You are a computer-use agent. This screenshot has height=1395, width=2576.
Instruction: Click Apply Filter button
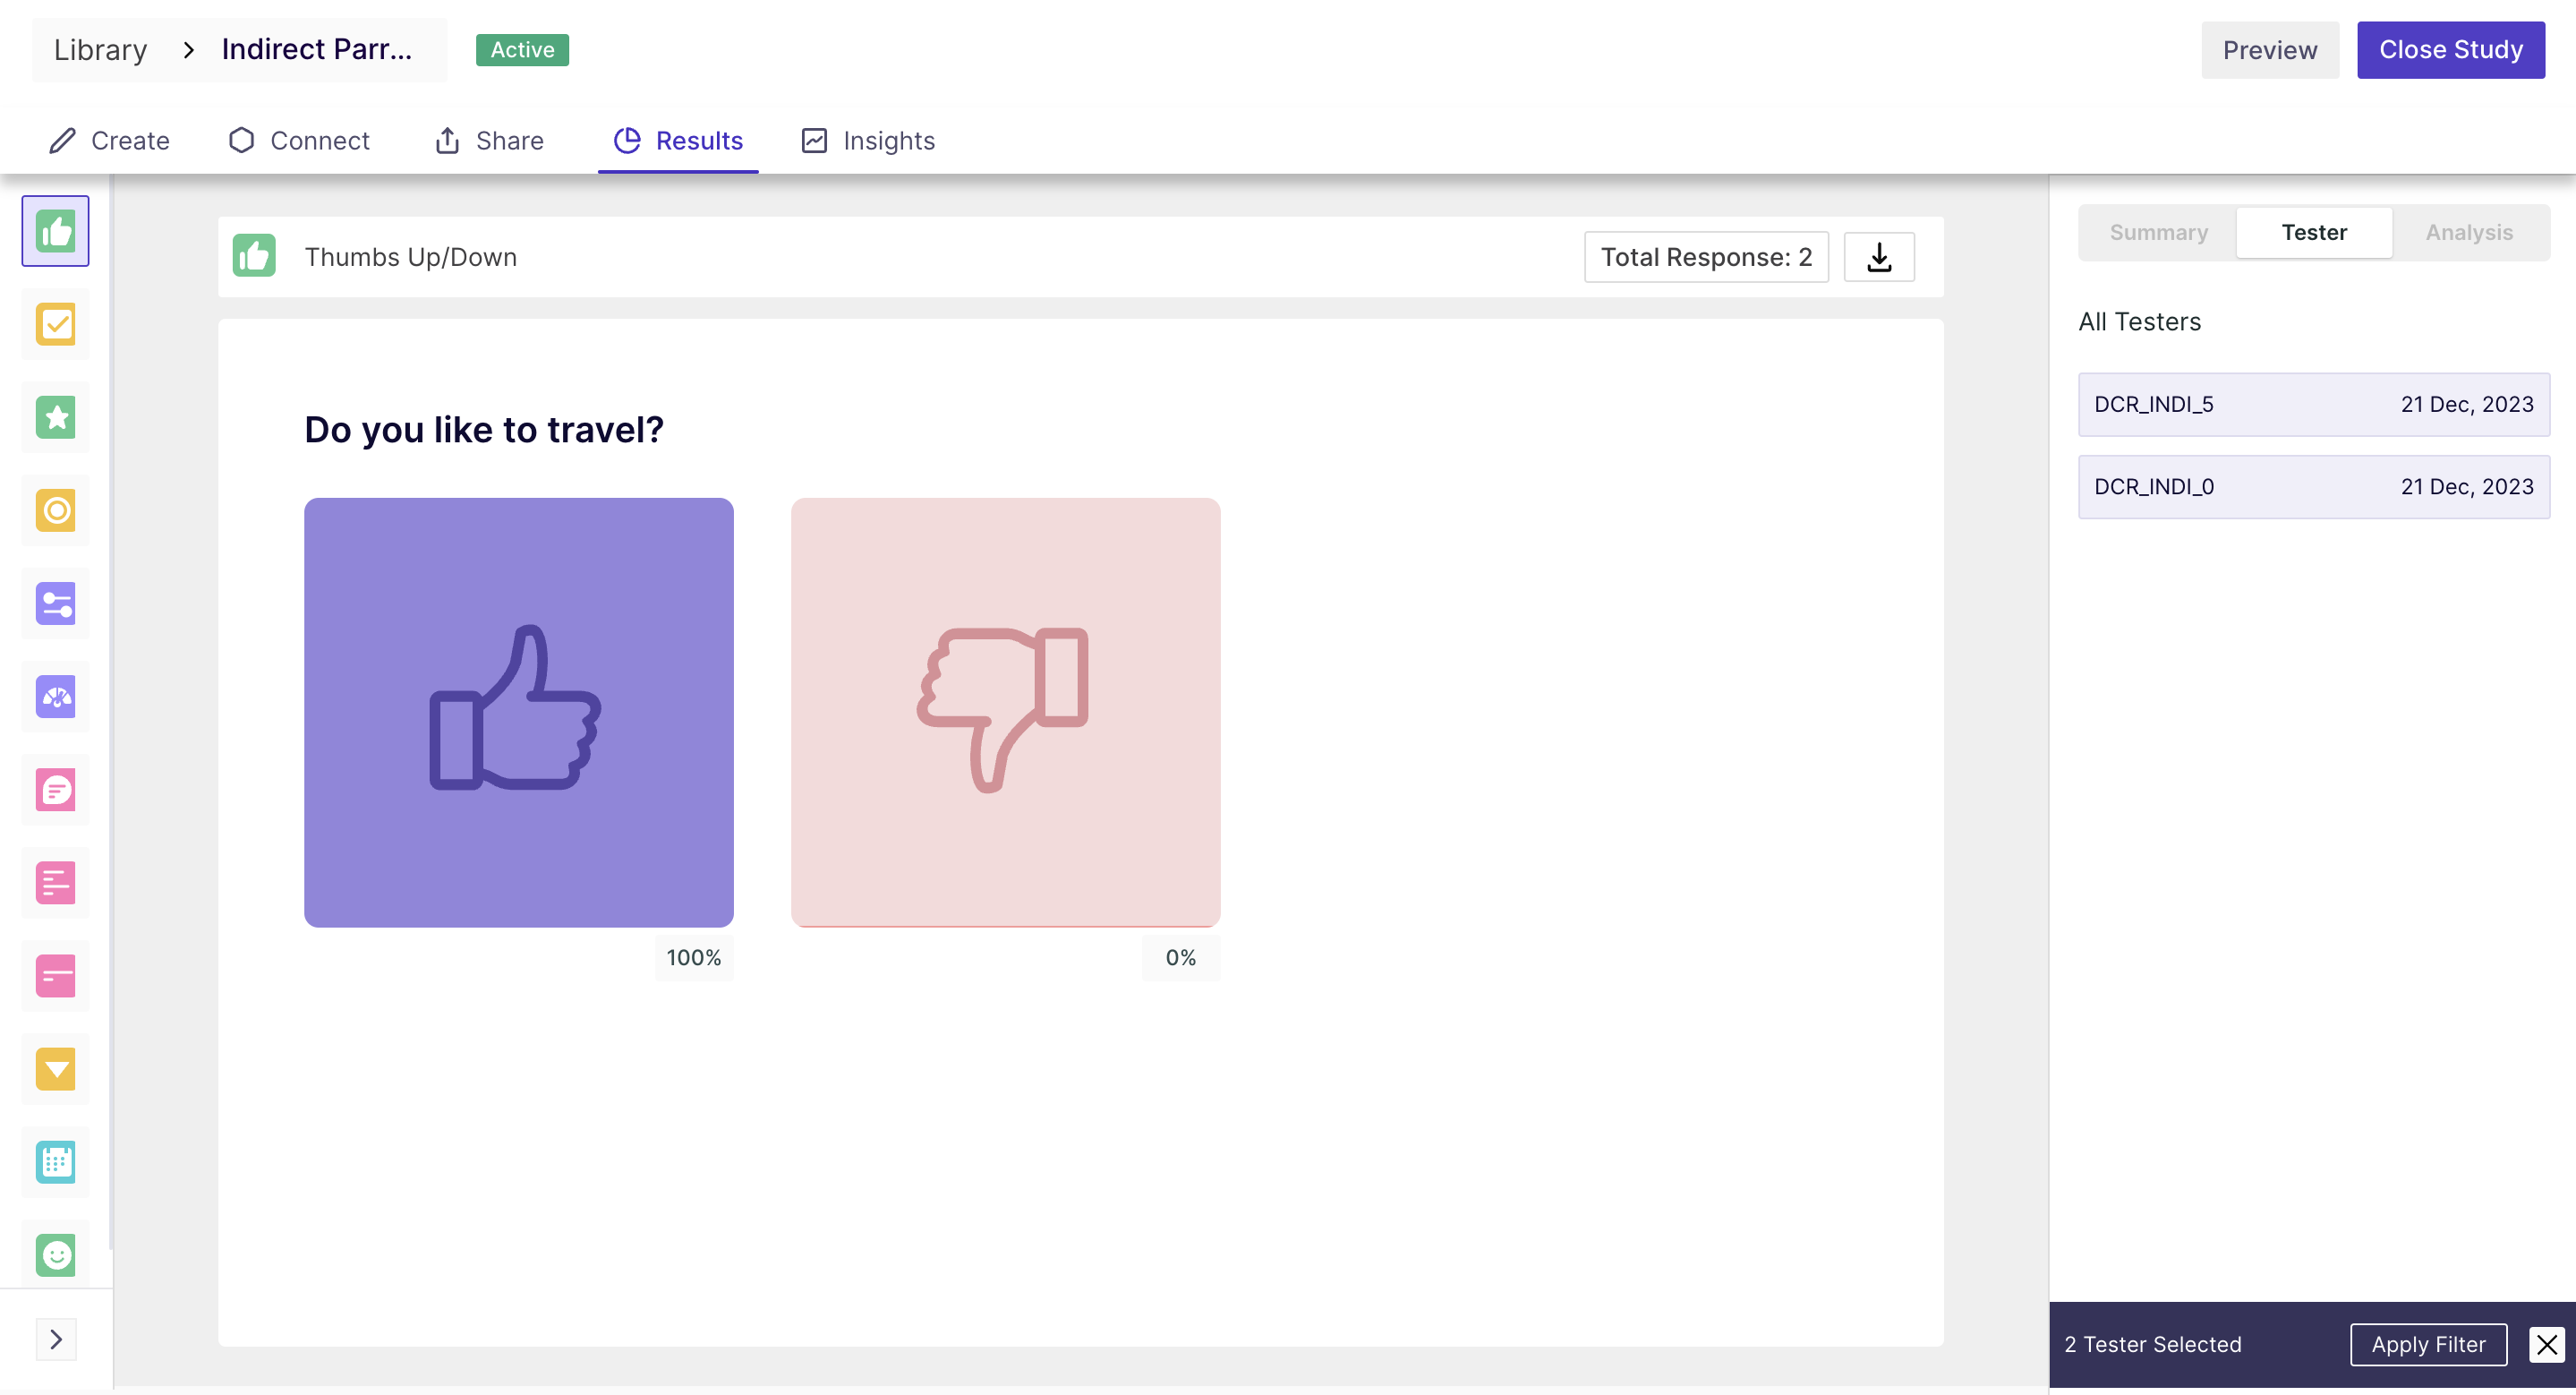tap(2428, 1344)
